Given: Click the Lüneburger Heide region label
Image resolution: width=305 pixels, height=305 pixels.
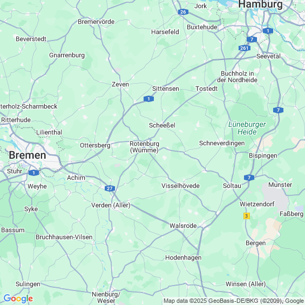Looking at the screenshot, I should 247,128.
